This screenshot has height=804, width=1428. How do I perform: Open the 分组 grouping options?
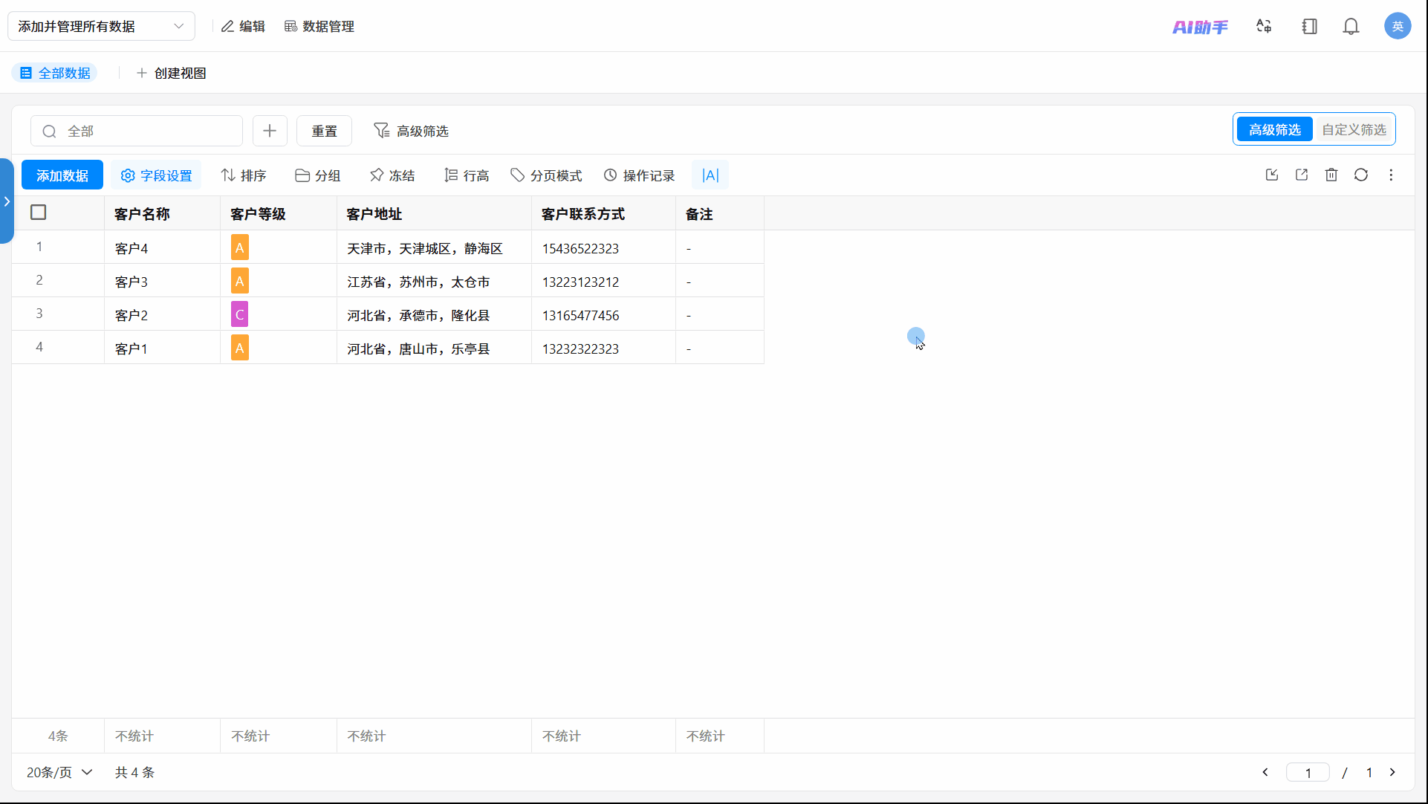pyautogui.click(x=318, y=175)
